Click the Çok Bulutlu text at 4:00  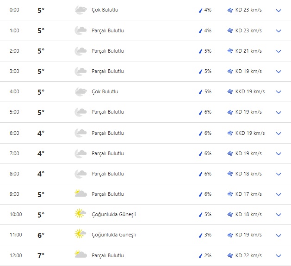point(105,91)
